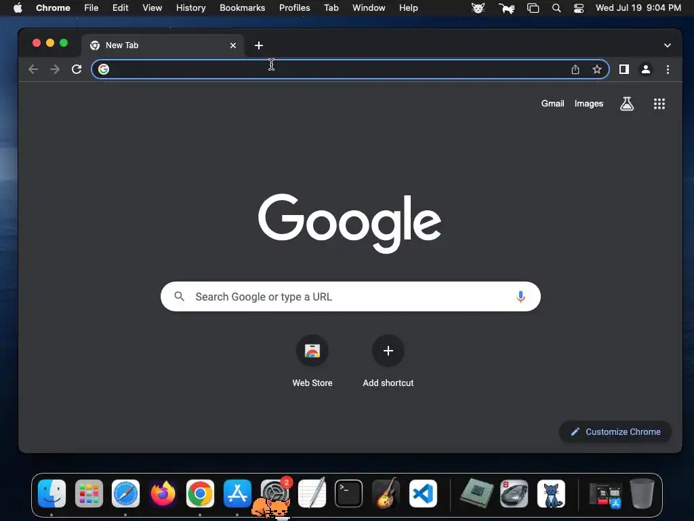
Task: Click the window stack menu bar icon
Action: tap(533, 8)
